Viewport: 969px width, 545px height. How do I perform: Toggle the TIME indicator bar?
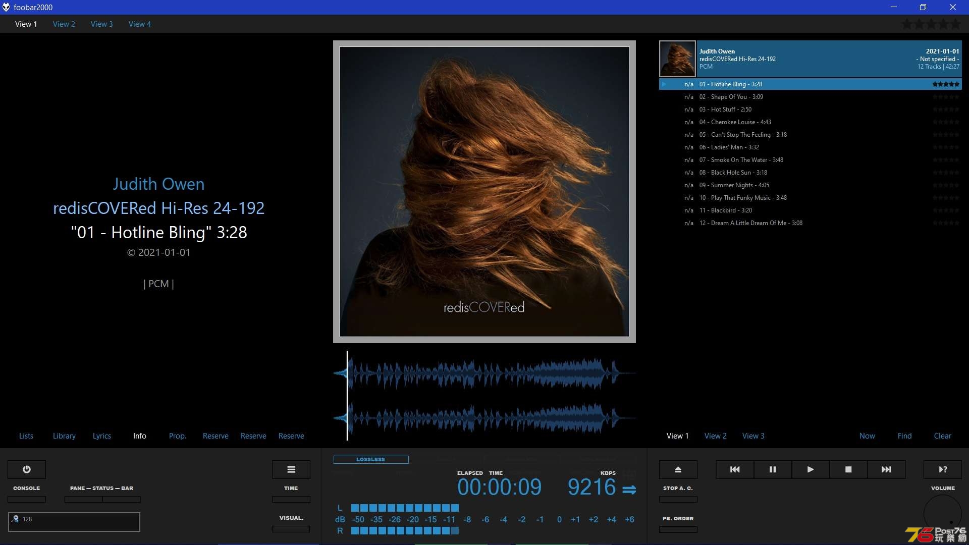pyautogui.click(x=291, y=499)
